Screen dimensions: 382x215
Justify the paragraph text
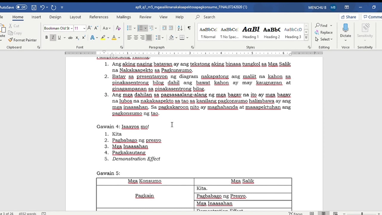tap(149, 37)
